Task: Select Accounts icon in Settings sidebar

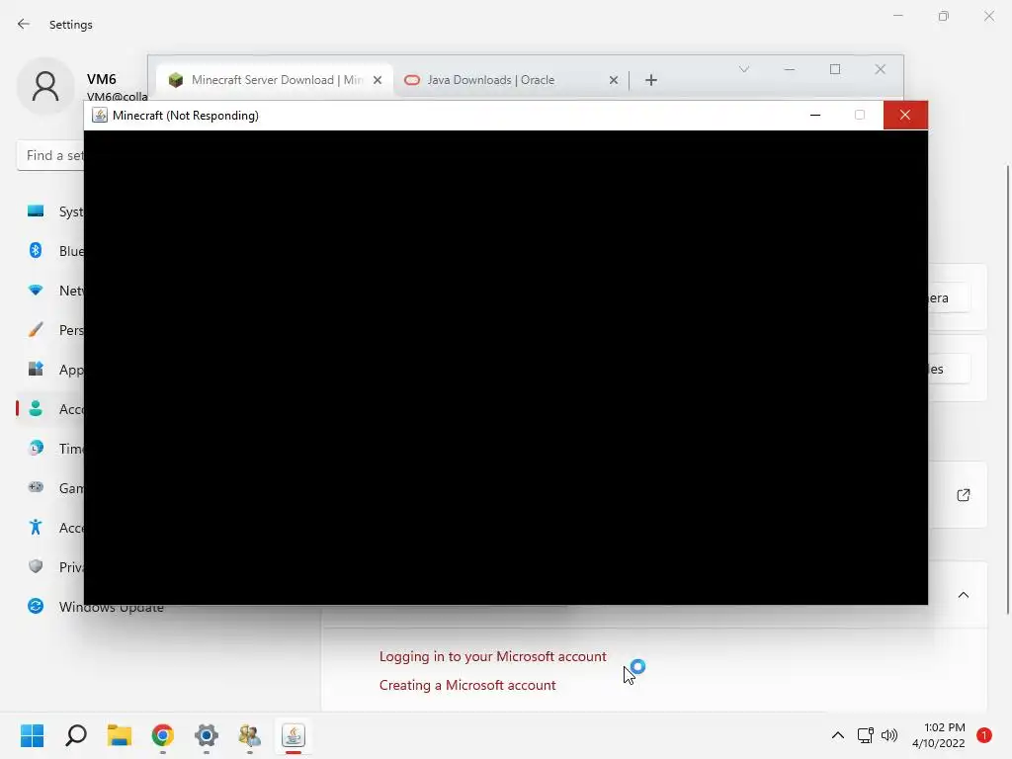Action: pos(36,408)
